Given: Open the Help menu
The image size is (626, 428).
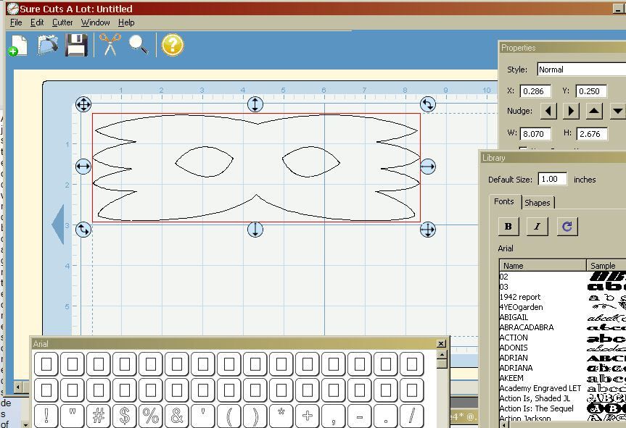Looking at the screenshot, I should coord(126,22).
